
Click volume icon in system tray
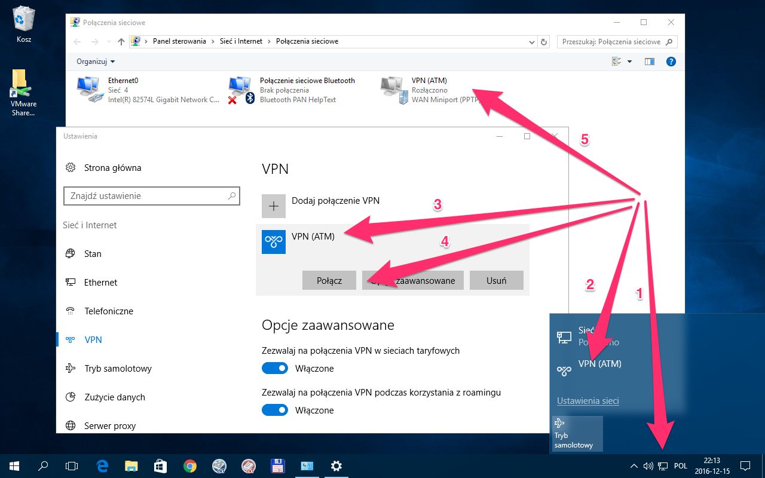click(648, 466)
